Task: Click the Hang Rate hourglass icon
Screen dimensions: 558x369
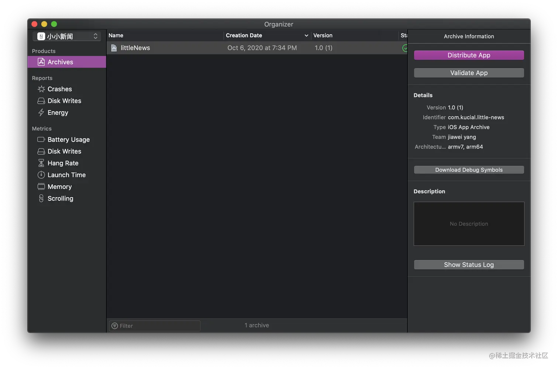Action: pos(41,163)
